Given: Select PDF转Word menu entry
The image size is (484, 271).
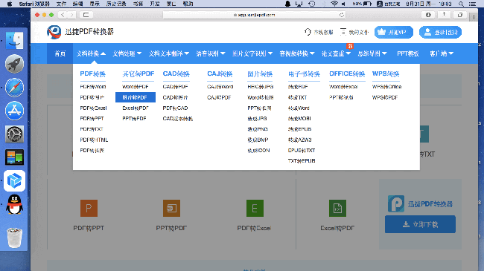Looking at the screenshot, I should [x=93, y=87].
